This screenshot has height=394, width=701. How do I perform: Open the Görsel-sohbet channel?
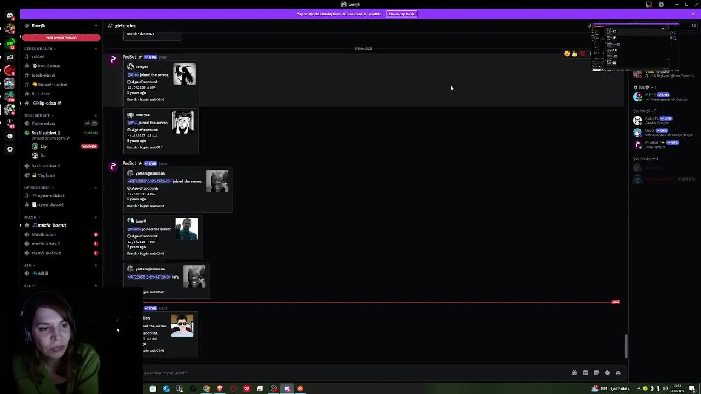60,84
